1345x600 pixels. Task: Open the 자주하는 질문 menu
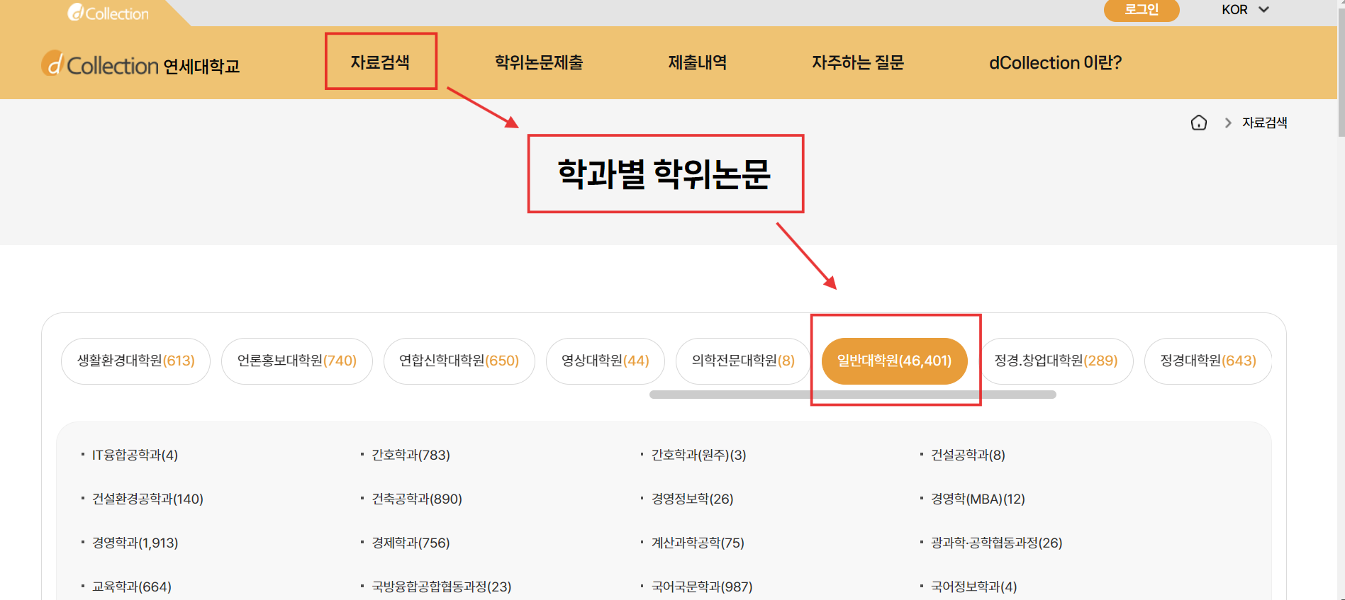pos(858,62)
